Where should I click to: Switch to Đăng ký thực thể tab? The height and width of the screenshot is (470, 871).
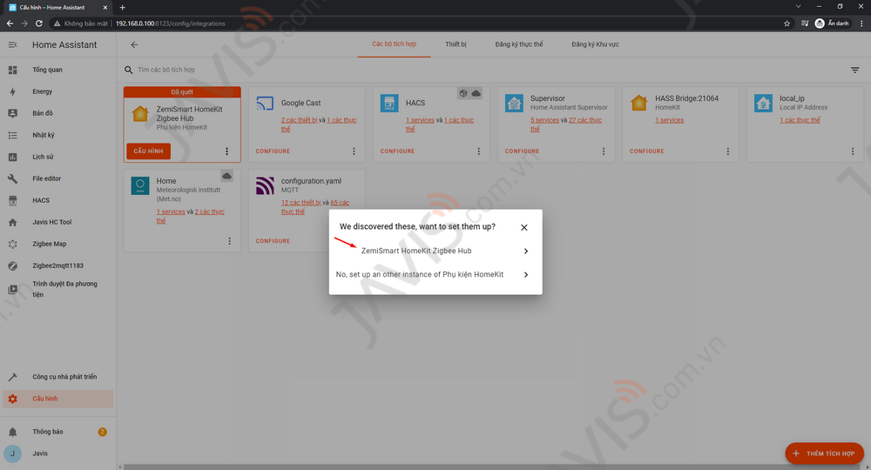tap(519, 44)
